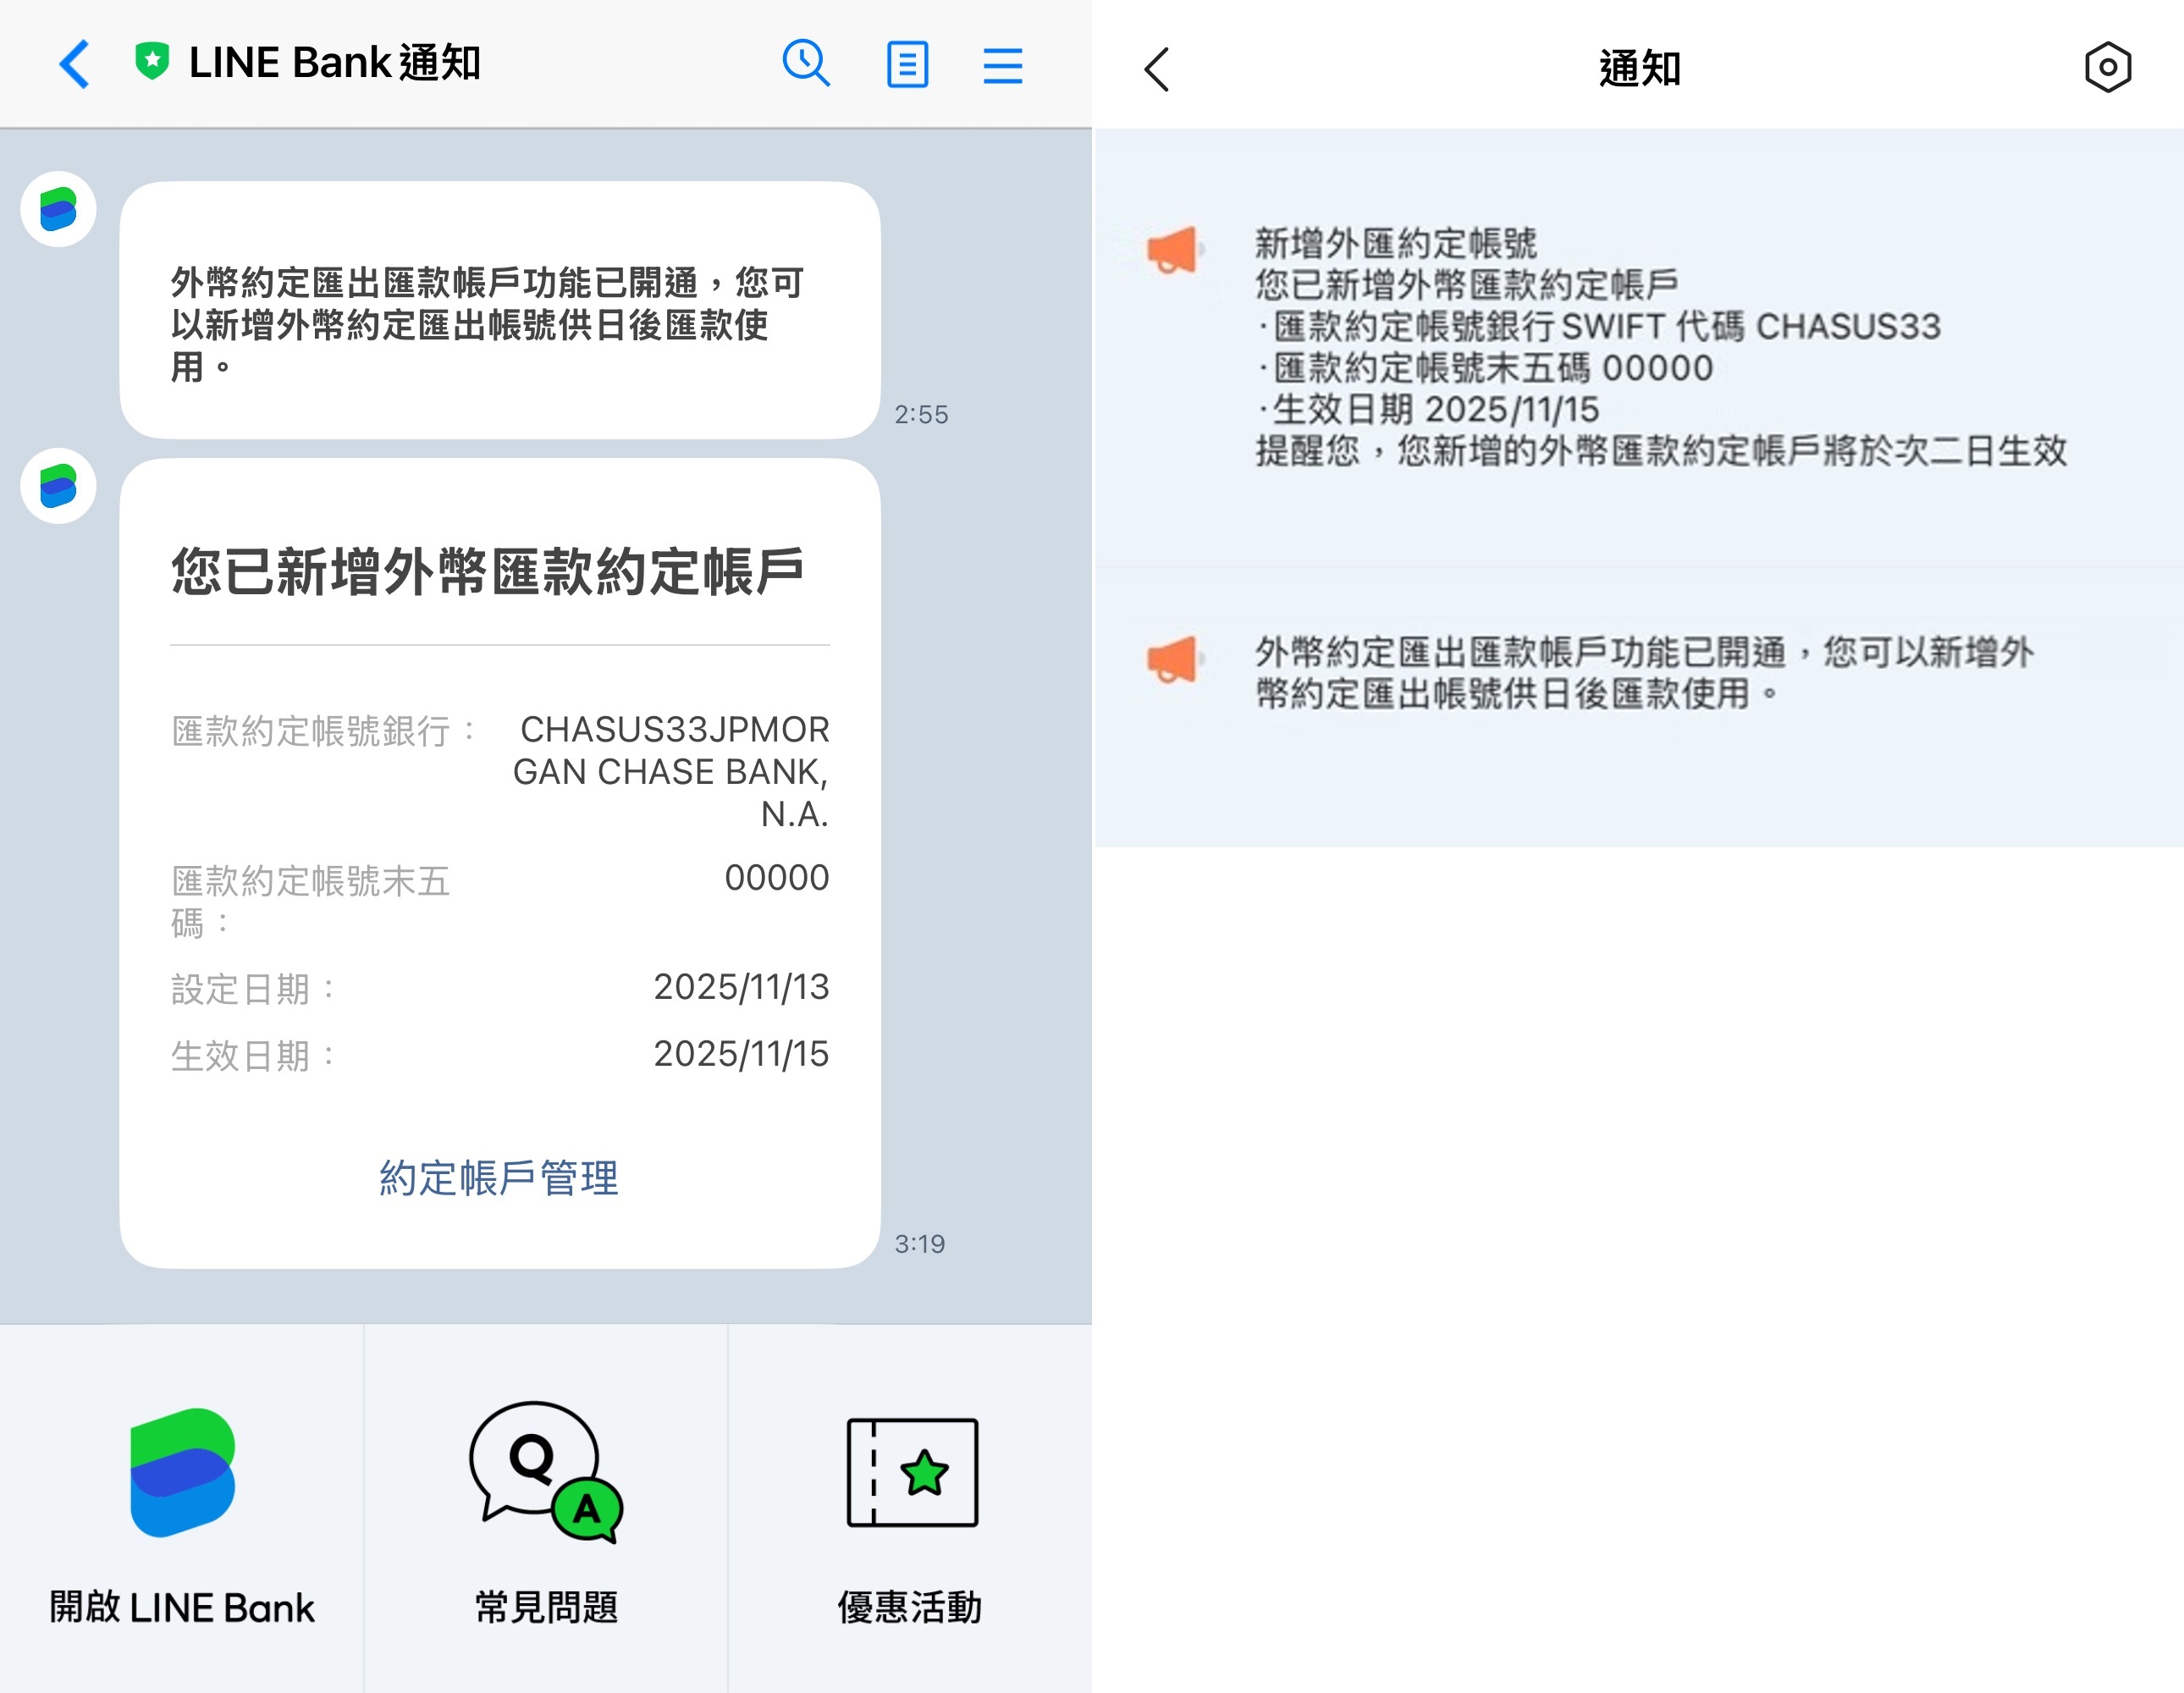Tap the SWIFT 代碼 CHASUS33 line
The width and height of the screenshot is (2184, 1693).
click(x=1600, y=326)
